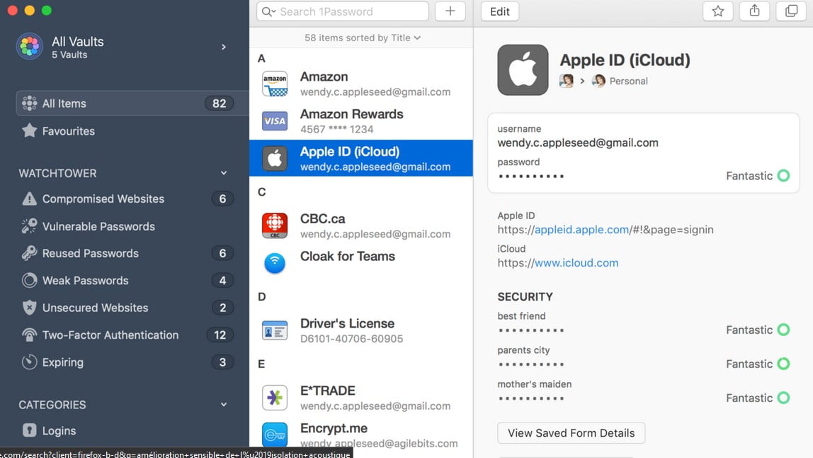
Task: Click the Compromised Websites warning icon
Action: click(x=30, y=199)
